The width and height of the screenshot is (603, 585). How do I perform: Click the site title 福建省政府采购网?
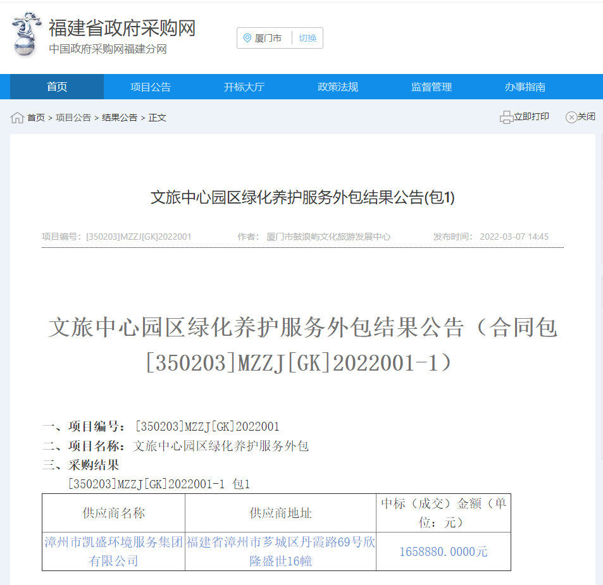[122, 28]
